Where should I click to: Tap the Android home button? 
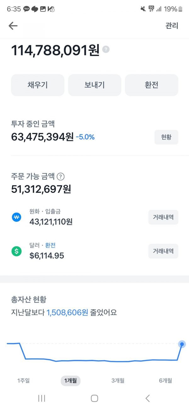(x=94, y=398)
